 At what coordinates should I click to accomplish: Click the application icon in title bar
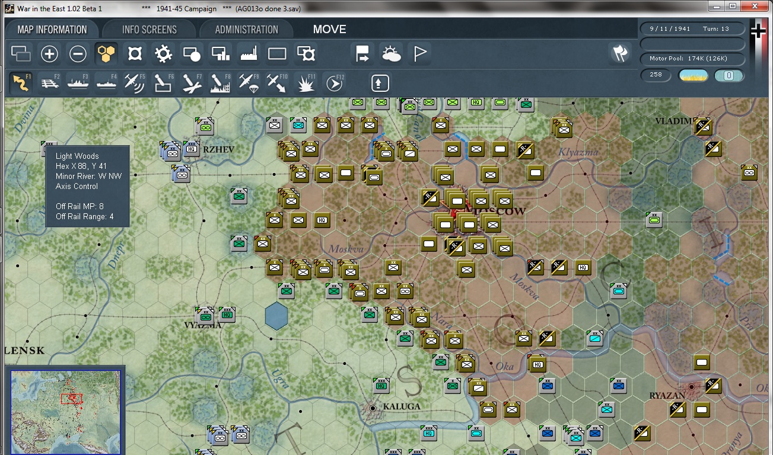[x=9, y=8]
